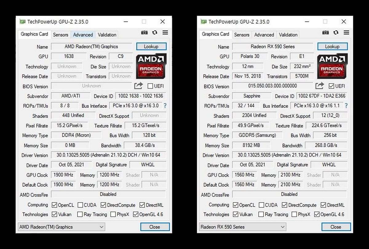Toggle Vulkan checkbox in RX 590 window
Screen dimensions: 369x249
click(235, 214)
